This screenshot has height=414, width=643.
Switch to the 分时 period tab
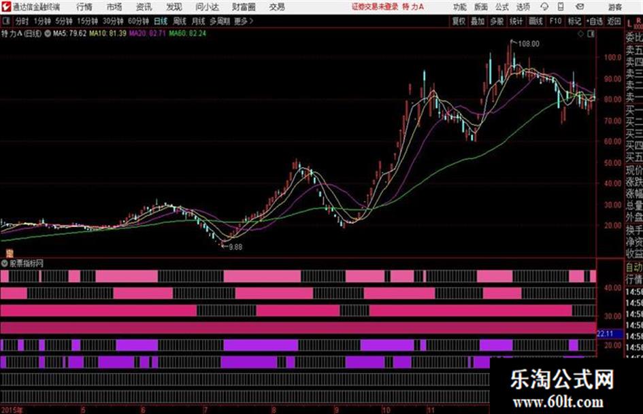tap(22, 21)
